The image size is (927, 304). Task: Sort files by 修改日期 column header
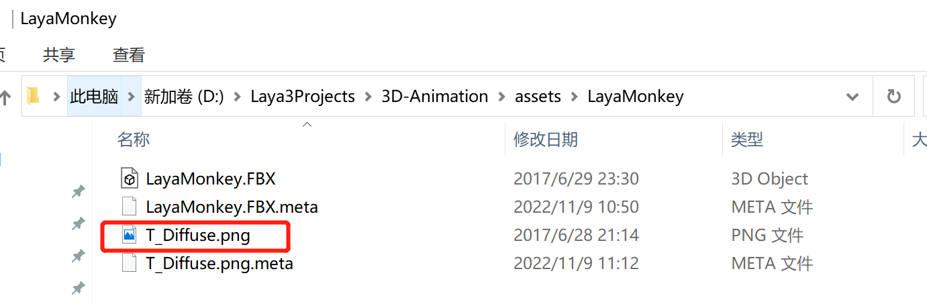[546, 140]
